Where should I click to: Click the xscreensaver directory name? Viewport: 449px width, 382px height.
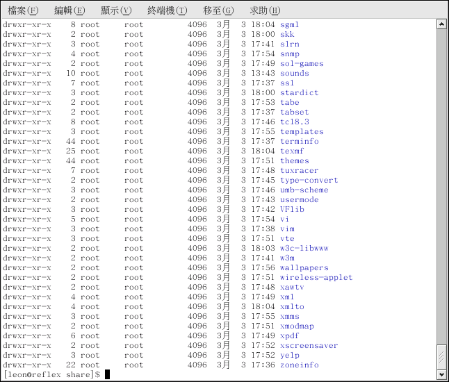click(309, 345)
